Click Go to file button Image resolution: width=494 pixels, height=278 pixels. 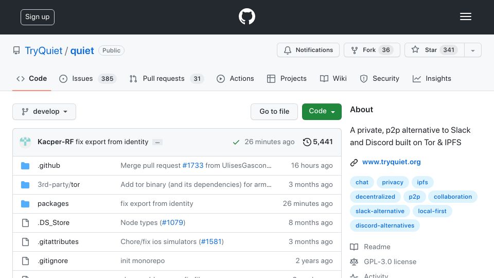pyautogui.click(x=274, y=112)
